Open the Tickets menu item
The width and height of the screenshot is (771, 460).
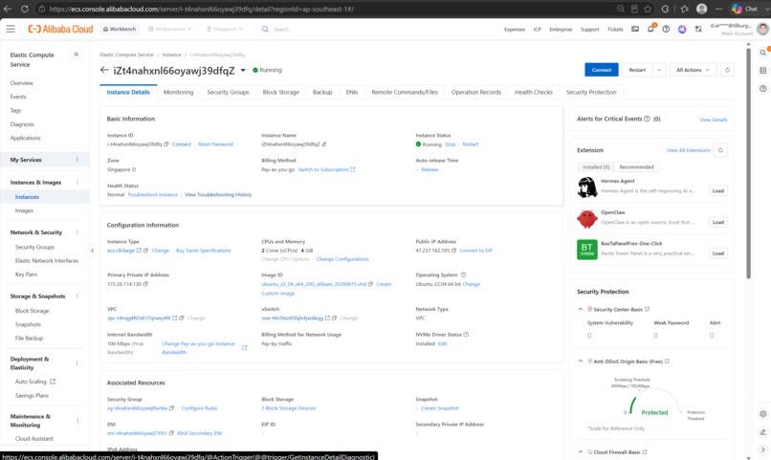coord(615,29)
